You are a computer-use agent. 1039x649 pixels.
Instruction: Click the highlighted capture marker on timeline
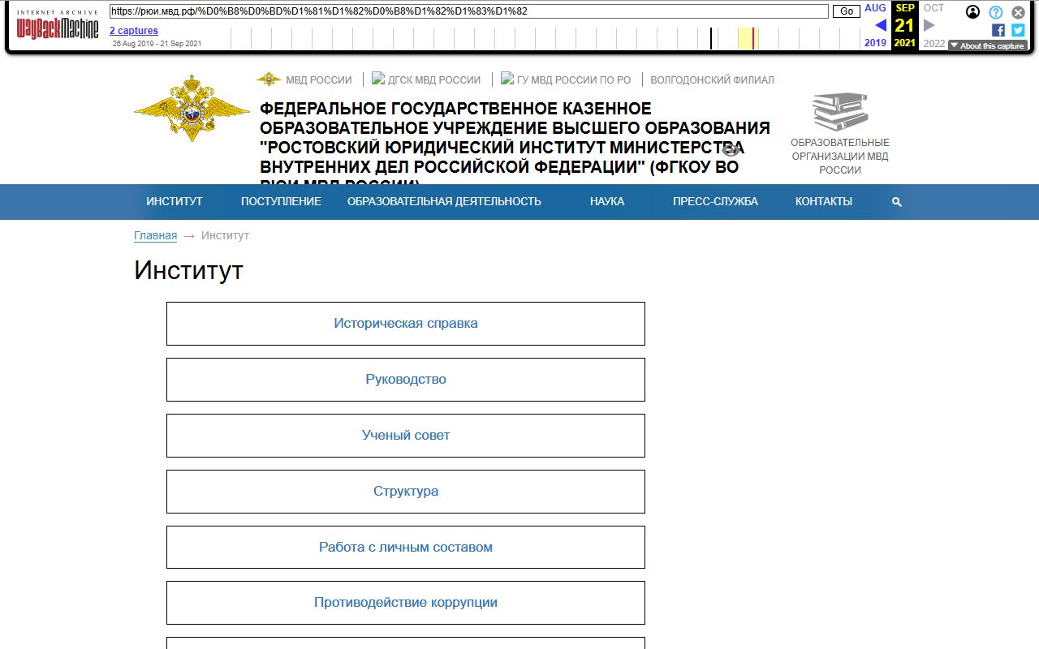(753, 38)
